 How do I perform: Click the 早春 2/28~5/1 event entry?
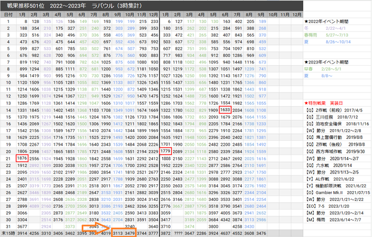(322, 69)
